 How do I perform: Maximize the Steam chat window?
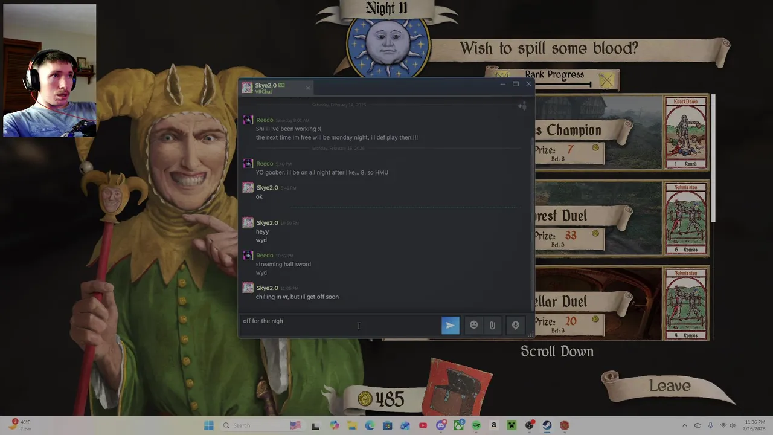coord(515,84)
